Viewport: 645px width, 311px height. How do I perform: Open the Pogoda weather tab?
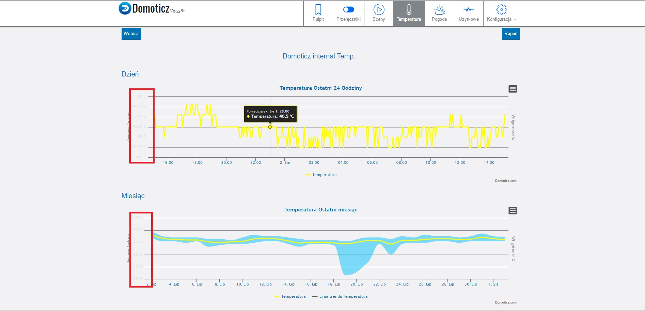(x=439, y=13)
